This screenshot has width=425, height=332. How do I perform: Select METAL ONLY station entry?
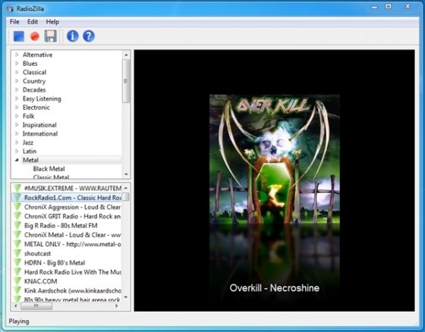72,244
